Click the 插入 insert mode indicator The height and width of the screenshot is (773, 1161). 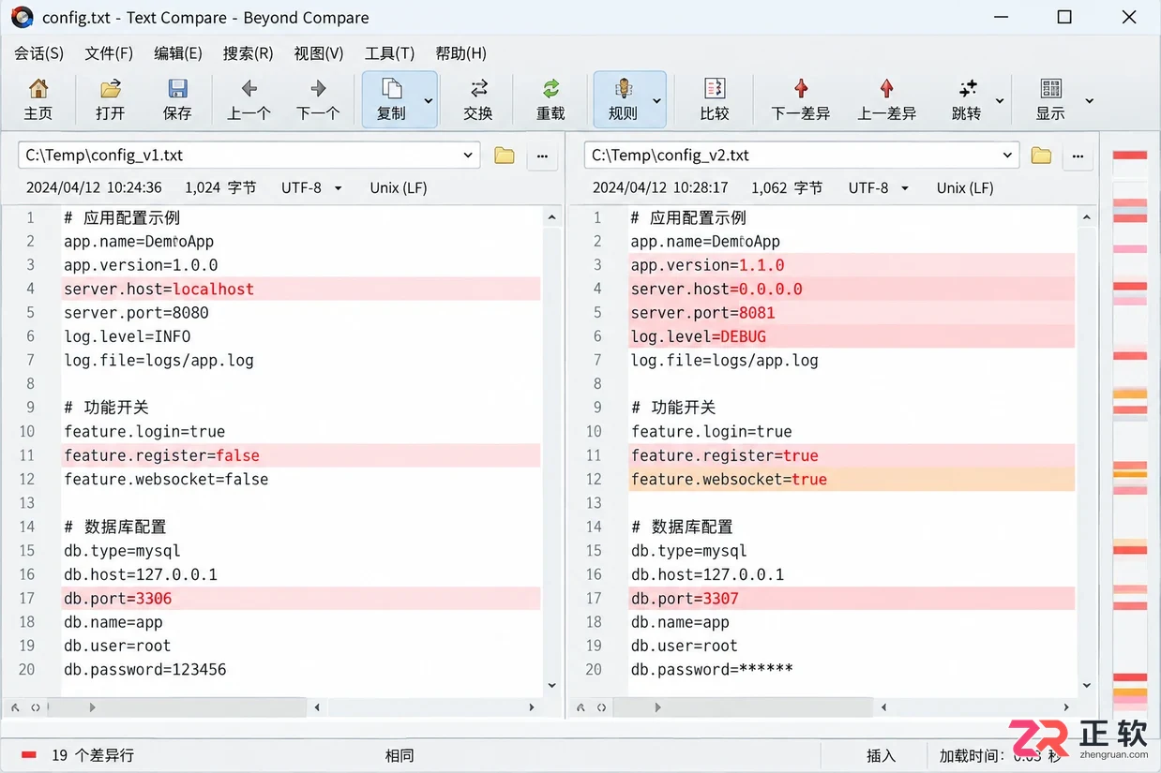(881, 755)
